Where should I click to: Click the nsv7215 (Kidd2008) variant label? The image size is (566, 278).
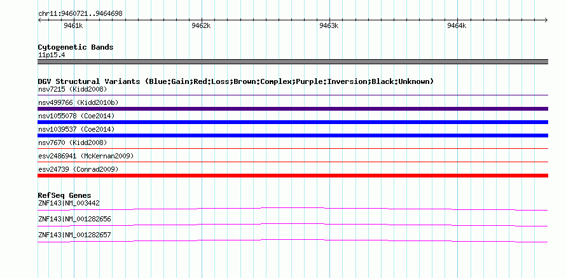point(72,89)
